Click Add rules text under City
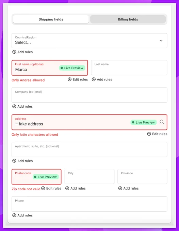The image size is (179, 231). (x=78, y=188)
